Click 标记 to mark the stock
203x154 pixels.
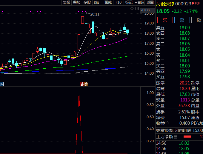click(129, 2)
